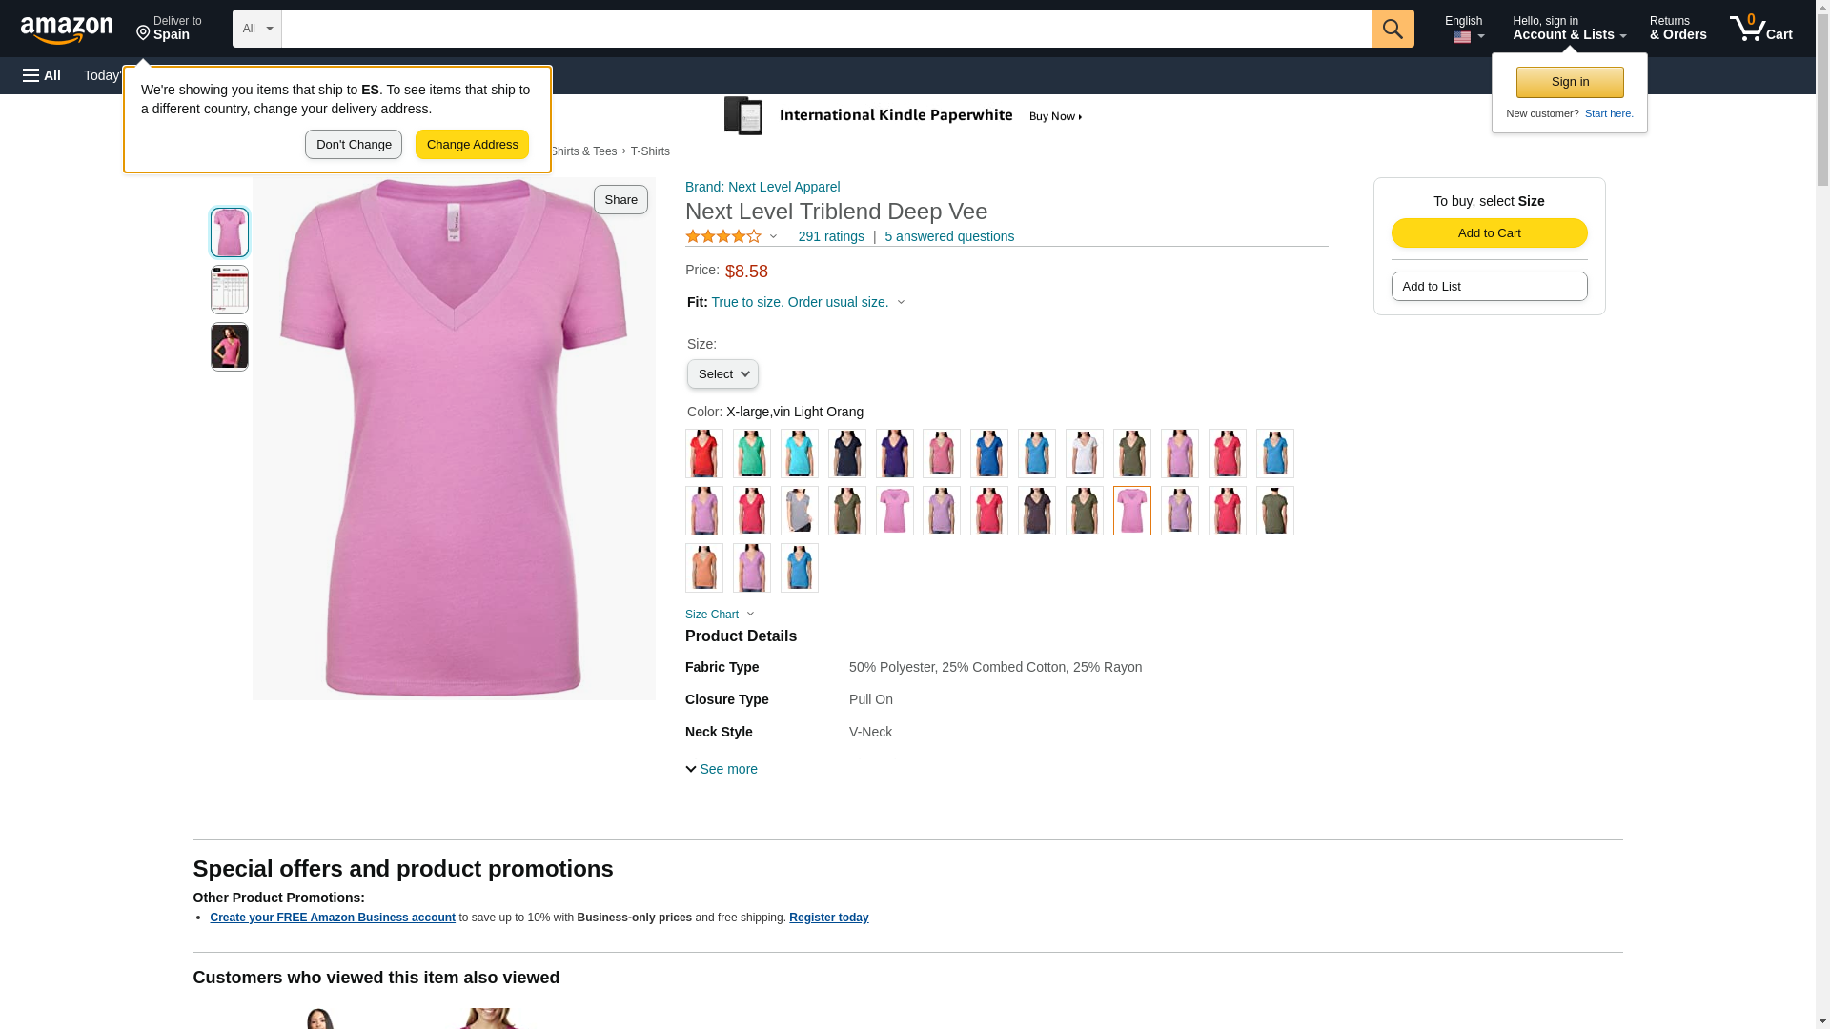Screen dimensions: 1830x1029
Task: Open the Size Select dropdown
Action: pos(722,374)
